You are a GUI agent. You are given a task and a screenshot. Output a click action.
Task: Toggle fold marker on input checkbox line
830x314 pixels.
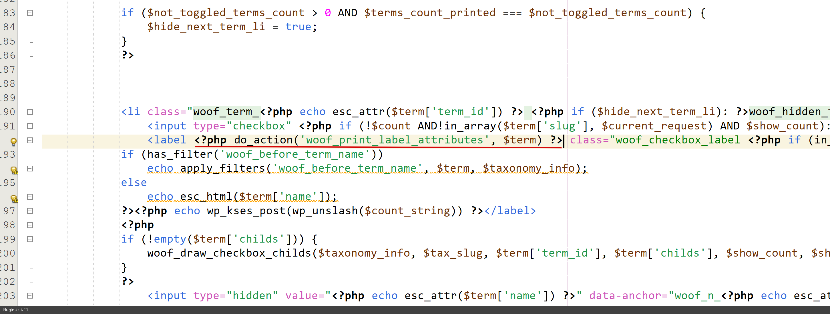(x=30, y=126)
